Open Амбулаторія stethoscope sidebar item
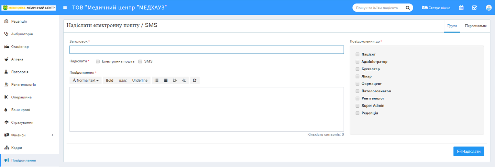This screenshot has height=167, width=495. 30,34
